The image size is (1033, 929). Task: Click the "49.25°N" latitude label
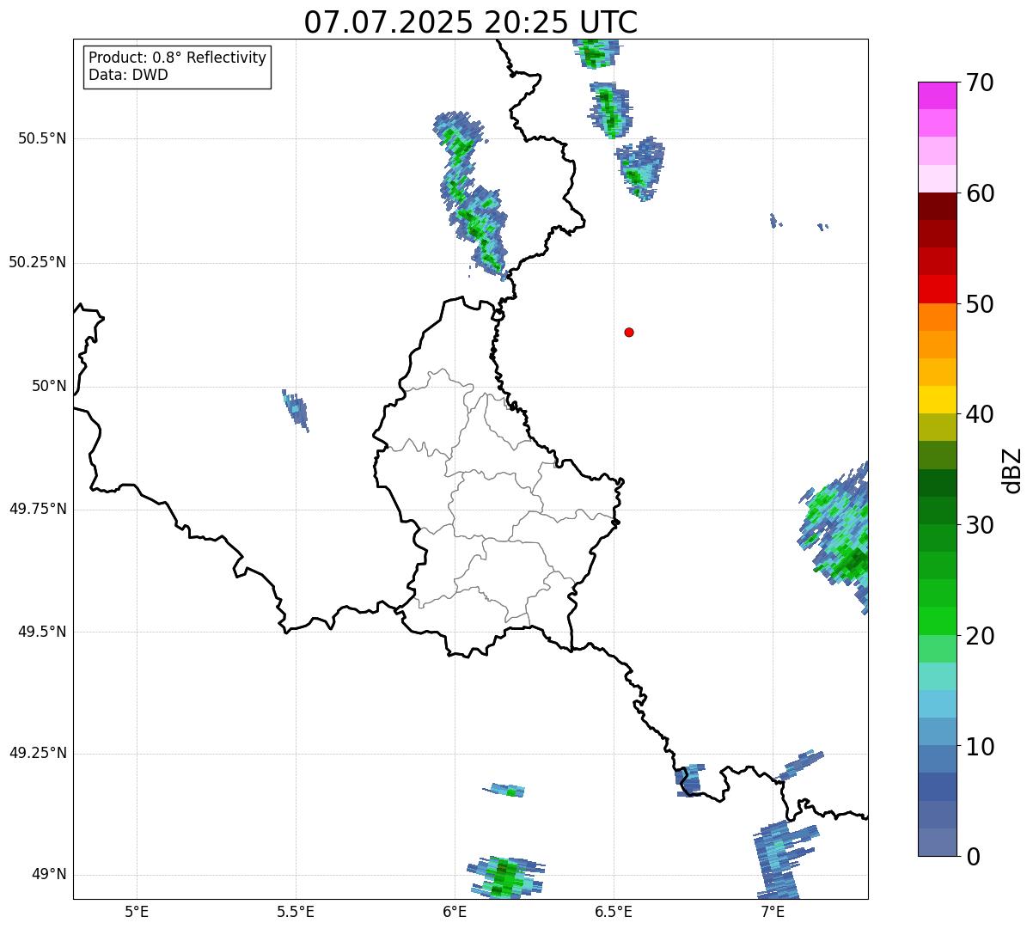38,754
